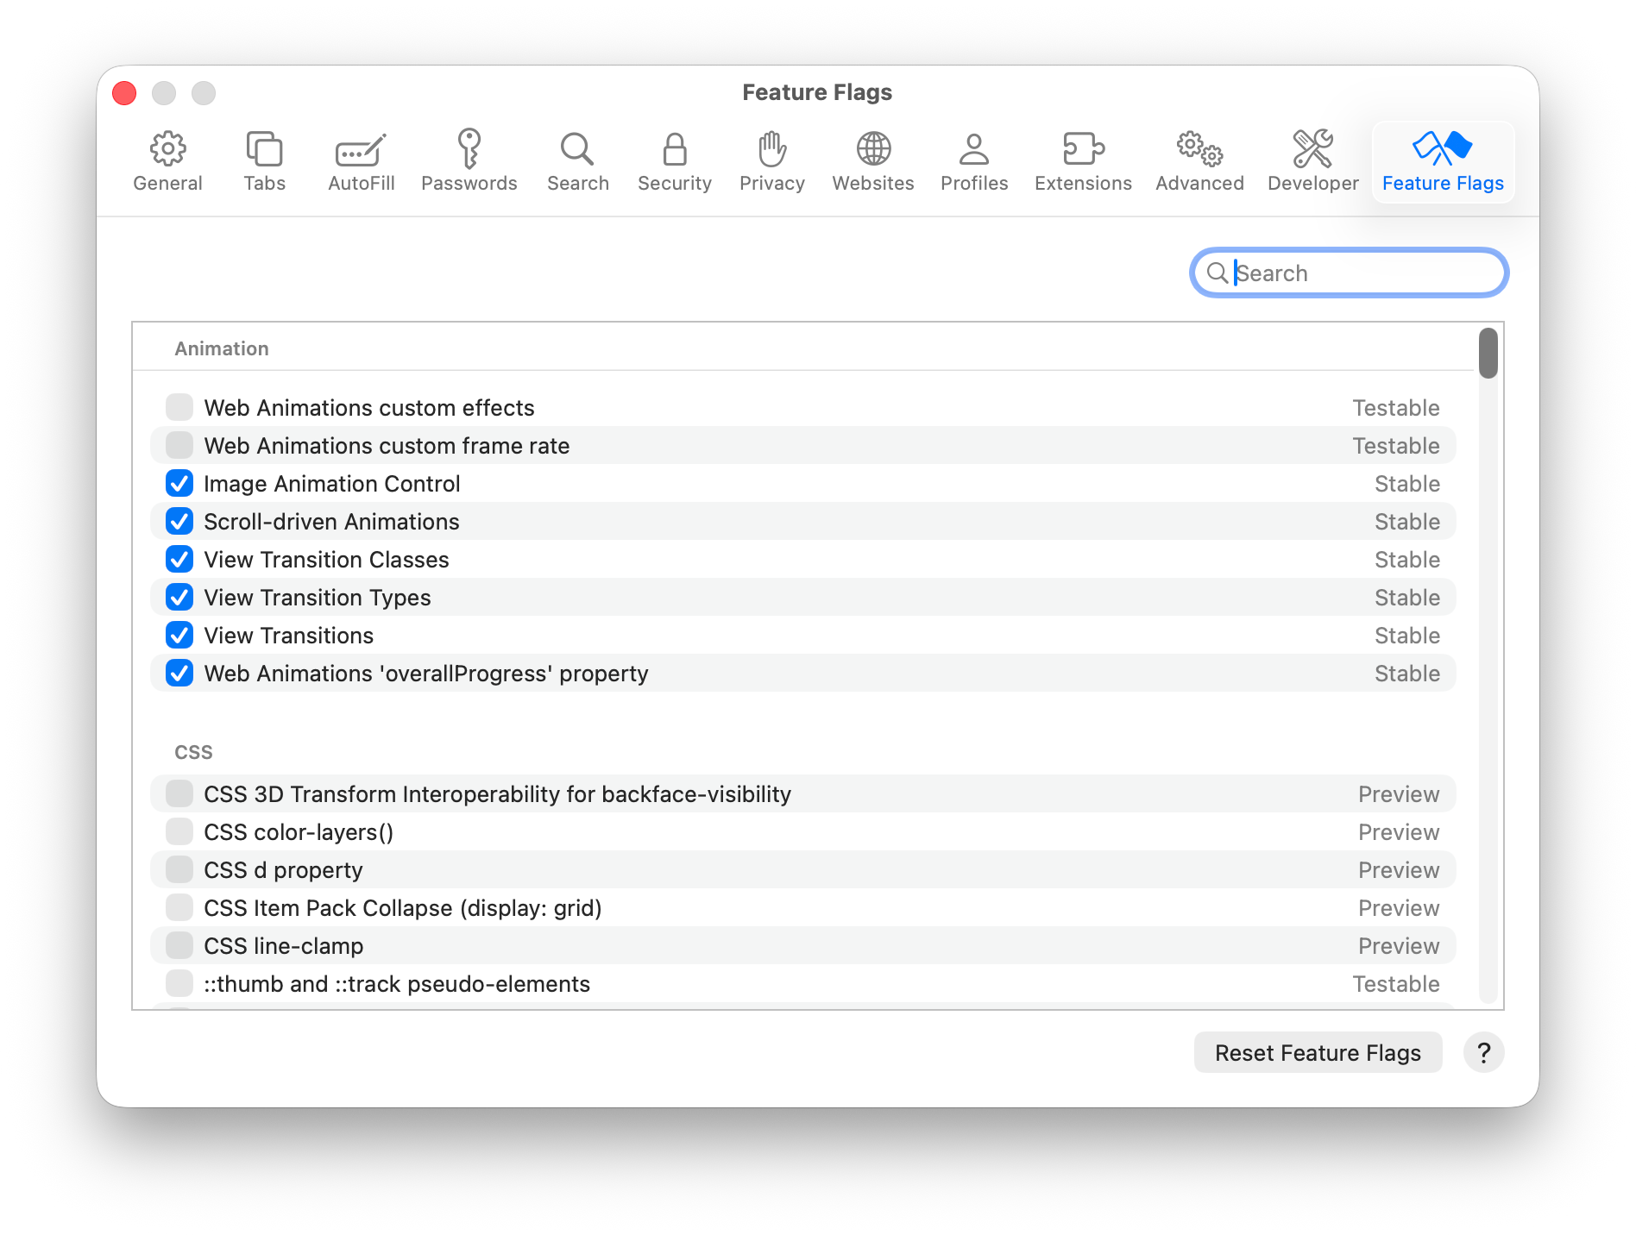Click the Reset Feature Flags button

click(1318, 1052)
